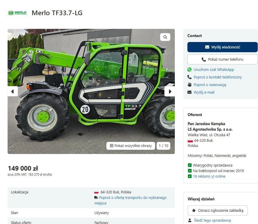Open gallery via Pokaż wszystkie obrazy
Screen dimensions: 258x224
pyautogui.click(x=131, y=146)
